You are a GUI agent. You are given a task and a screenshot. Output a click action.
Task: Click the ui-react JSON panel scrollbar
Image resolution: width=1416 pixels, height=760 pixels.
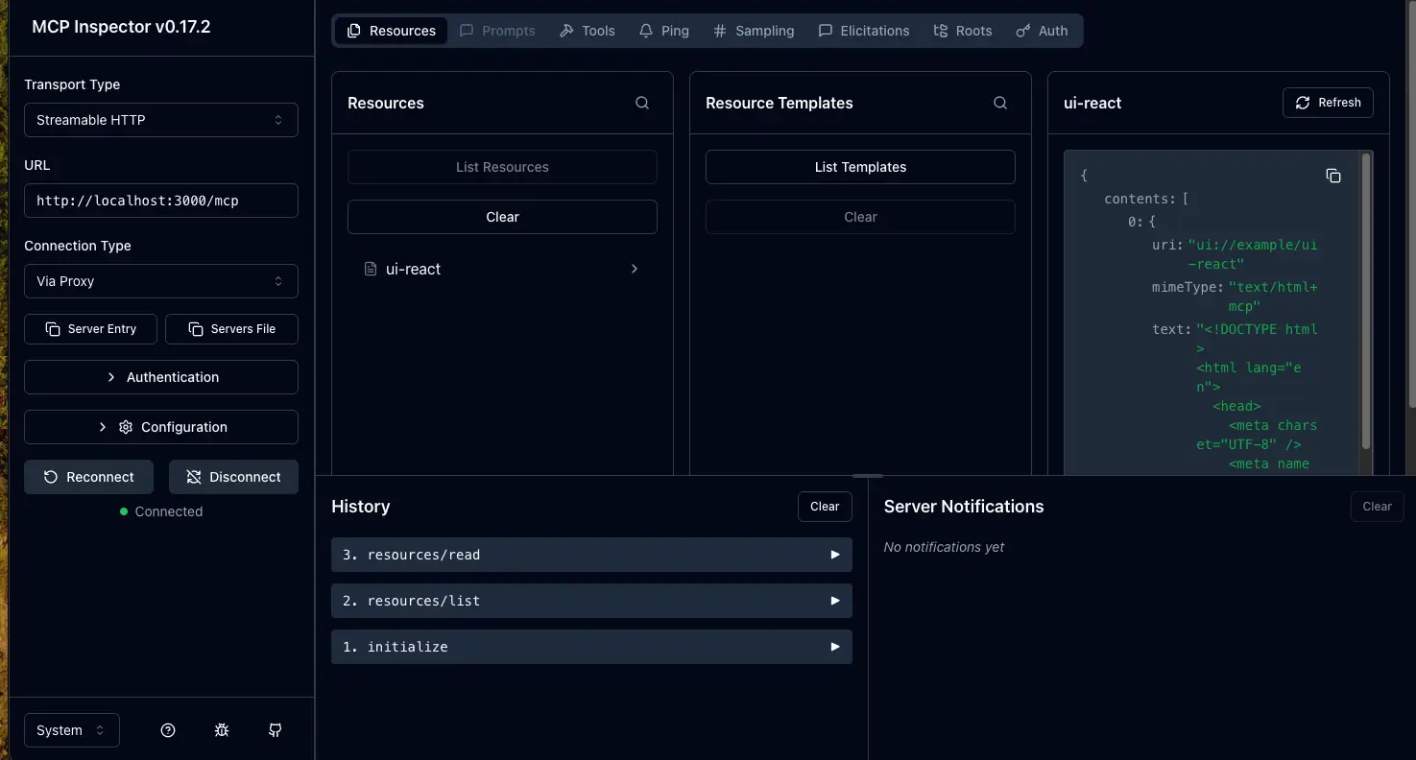point(1366,299)
